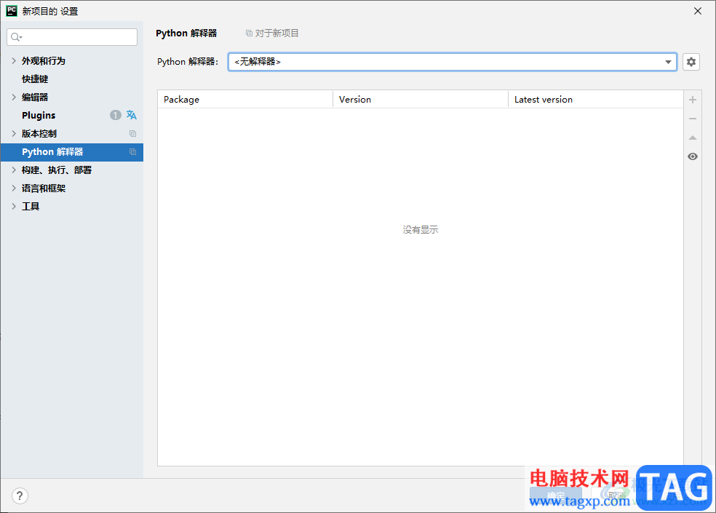Click the search magnifier icon

pyautogui.click(x=16, y=37)
